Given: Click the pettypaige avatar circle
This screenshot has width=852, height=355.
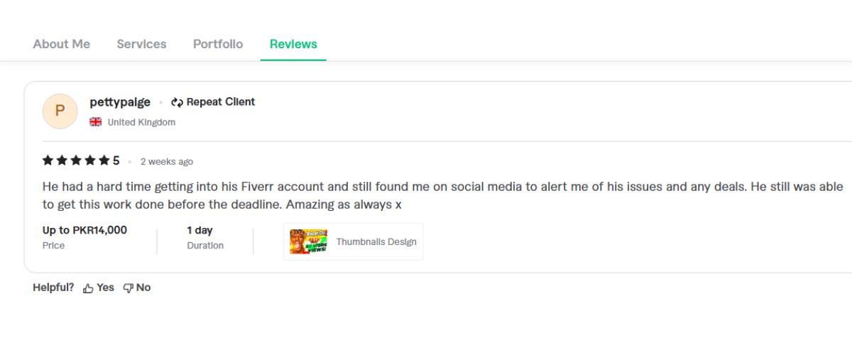Looking at the screenshot, I should [x=60, y=111].
